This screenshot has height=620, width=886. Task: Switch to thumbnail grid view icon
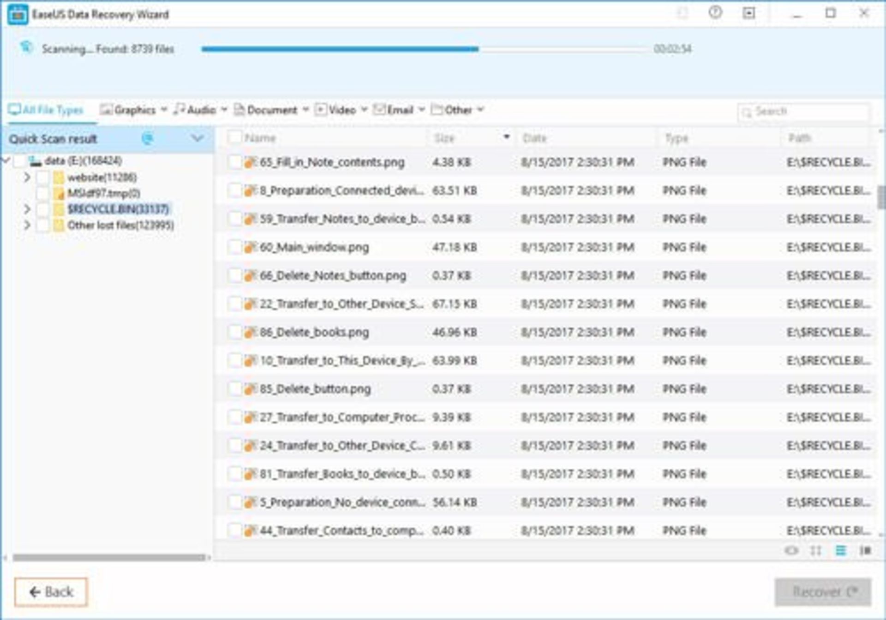[x=816, y=550]
